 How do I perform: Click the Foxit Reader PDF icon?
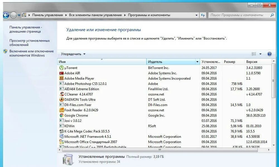coord(61,110)
